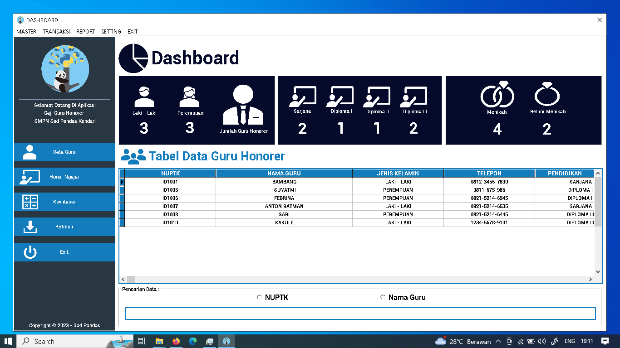Screen dimensions: 620x348
Task: Click the row selector arrow beside ID1001
Action: pos(122,181)
